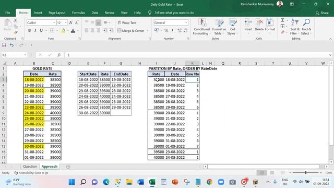
Task: Open Font Color dropdown arrow
Action: point(78,31)
